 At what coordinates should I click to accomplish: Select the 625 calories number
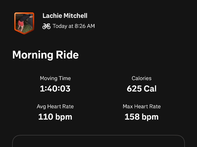point(134,89)
